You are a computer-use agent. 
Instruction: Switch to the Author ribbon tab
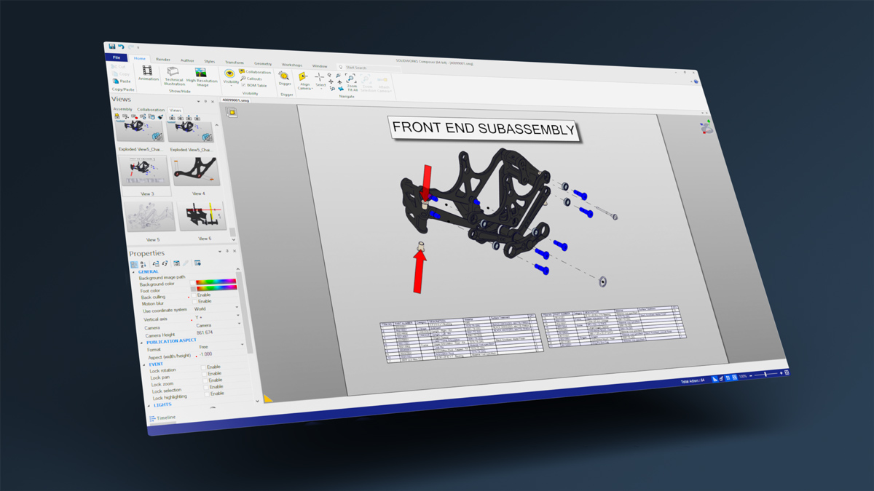pyautogui.click(x=187, y=60)
